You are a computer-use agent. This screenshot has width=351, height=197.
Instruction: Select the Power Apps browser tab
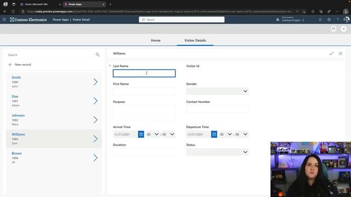tap(84, 4)
